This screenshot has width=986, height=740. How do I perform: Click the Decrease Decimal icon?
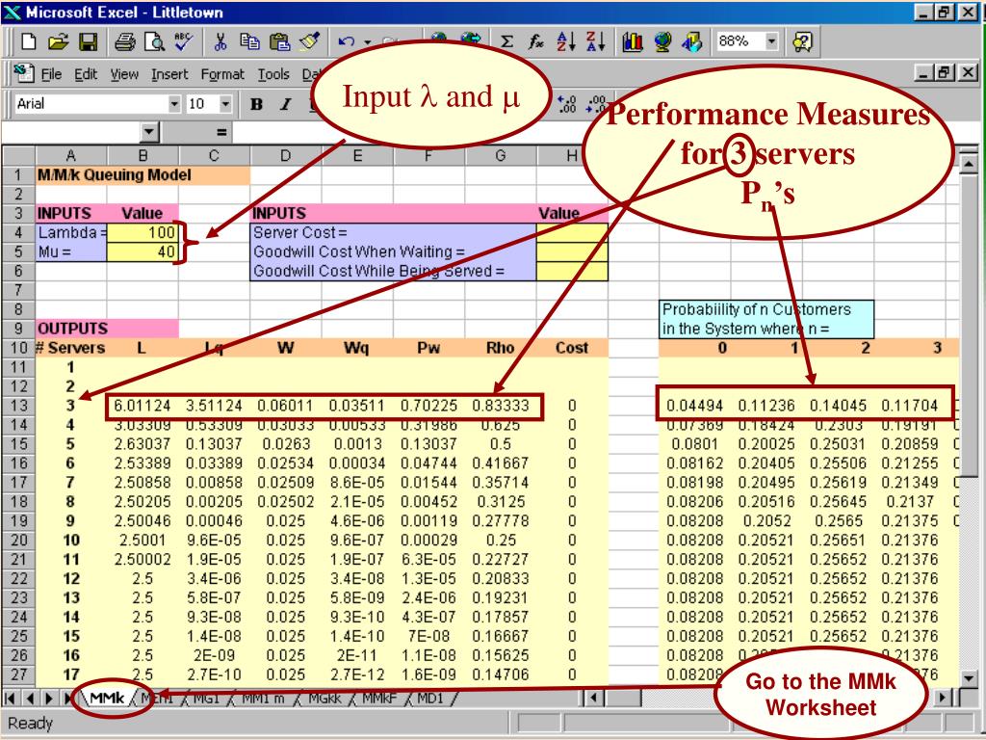pyautogui.click(x=595, y=104)
